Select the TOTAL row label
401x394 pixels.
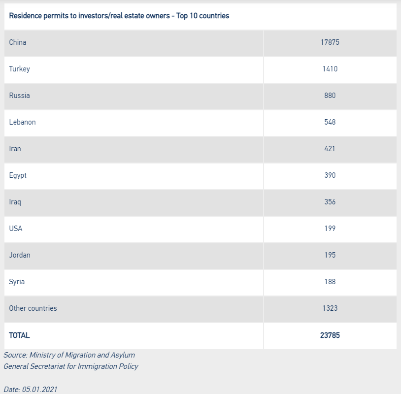tap(19, 335)
